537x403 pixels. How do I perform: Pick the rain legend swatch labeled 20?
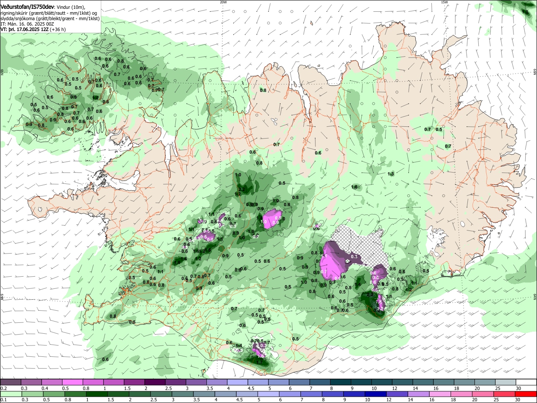pos(483,394)
